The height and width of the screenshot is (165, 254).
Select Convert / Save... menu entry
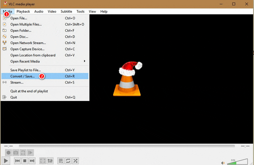23,76
